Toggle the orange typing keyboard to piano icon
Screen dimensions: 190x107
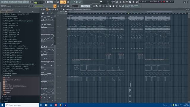[55, 6]
